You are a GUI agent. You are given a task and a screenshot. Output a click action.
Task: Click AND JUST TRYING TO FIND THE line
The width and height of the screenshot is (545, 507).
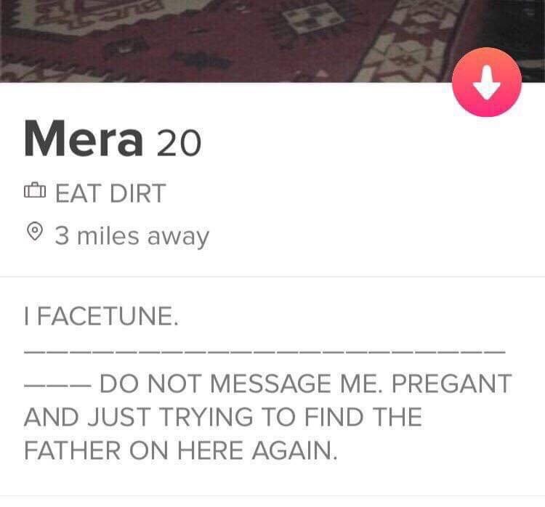(223, 417)
